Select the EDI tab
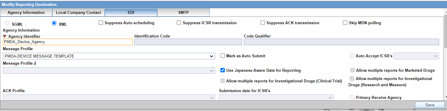 pyautogui.click(x=131, y=12)
